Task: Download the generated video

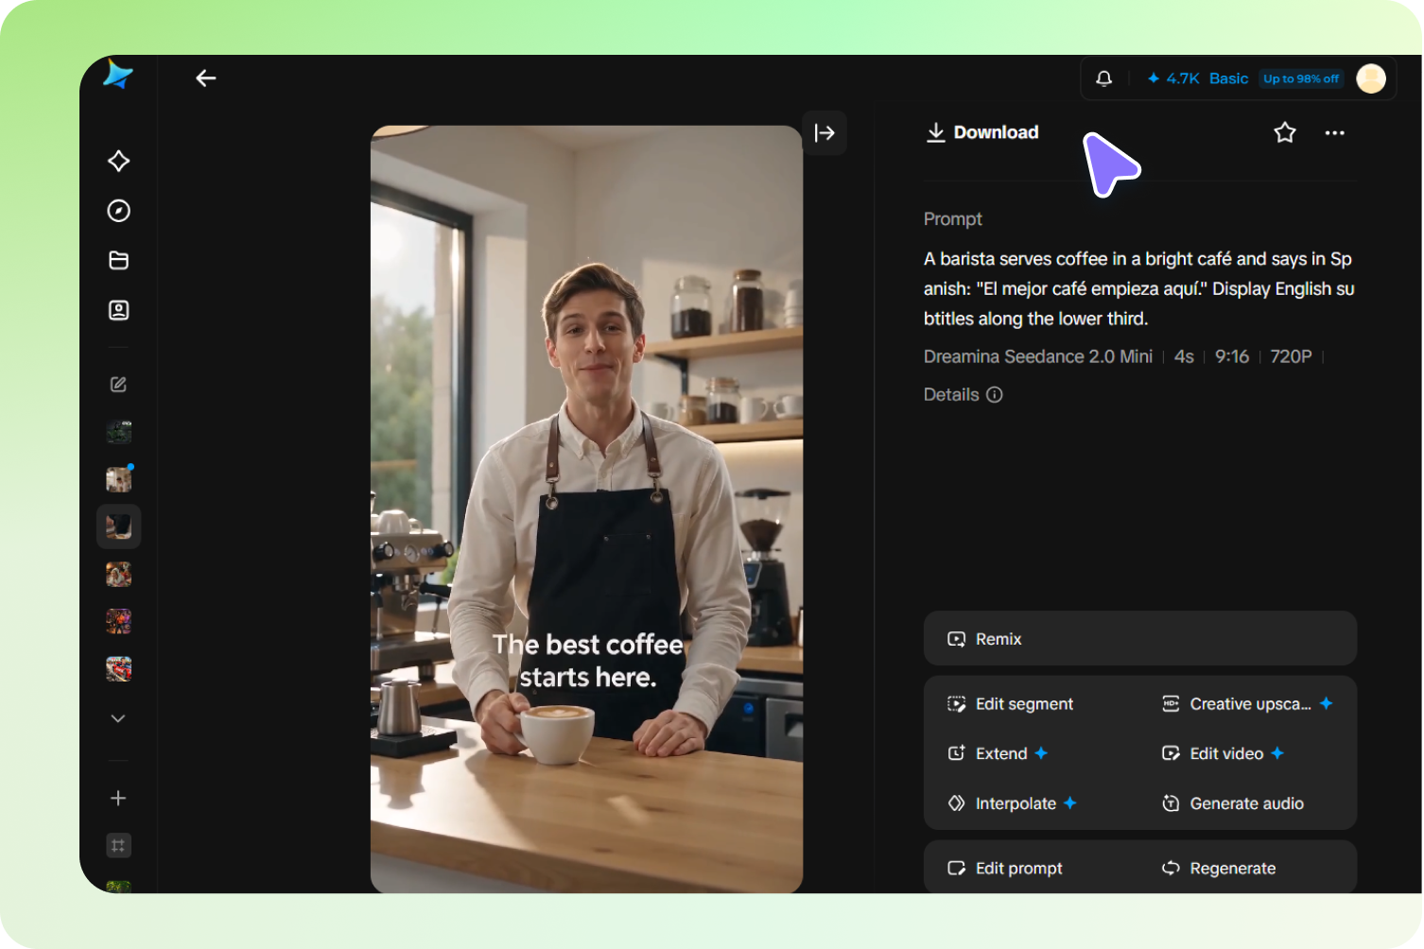Action: click(981, 132)
